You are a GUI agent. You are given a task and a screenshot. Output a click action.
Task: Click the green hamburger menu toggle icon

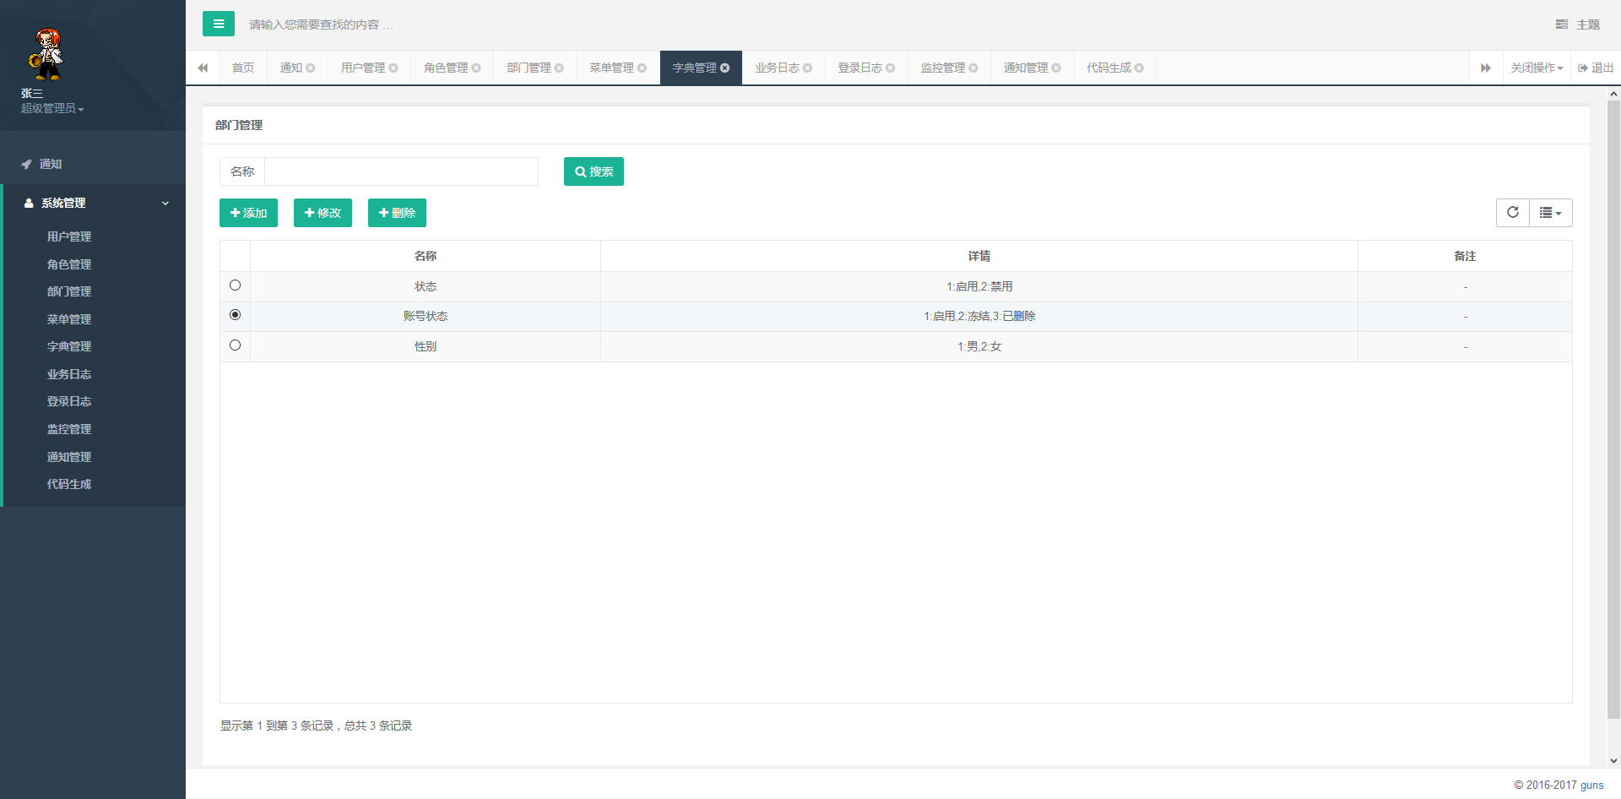pos(218,24)
